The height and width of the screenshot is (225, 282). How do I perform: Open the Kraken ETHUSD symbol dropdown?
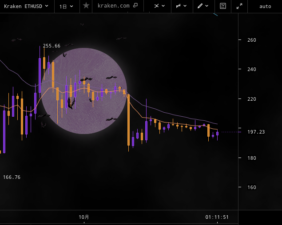pyautogui.click(x=26, y=6)
